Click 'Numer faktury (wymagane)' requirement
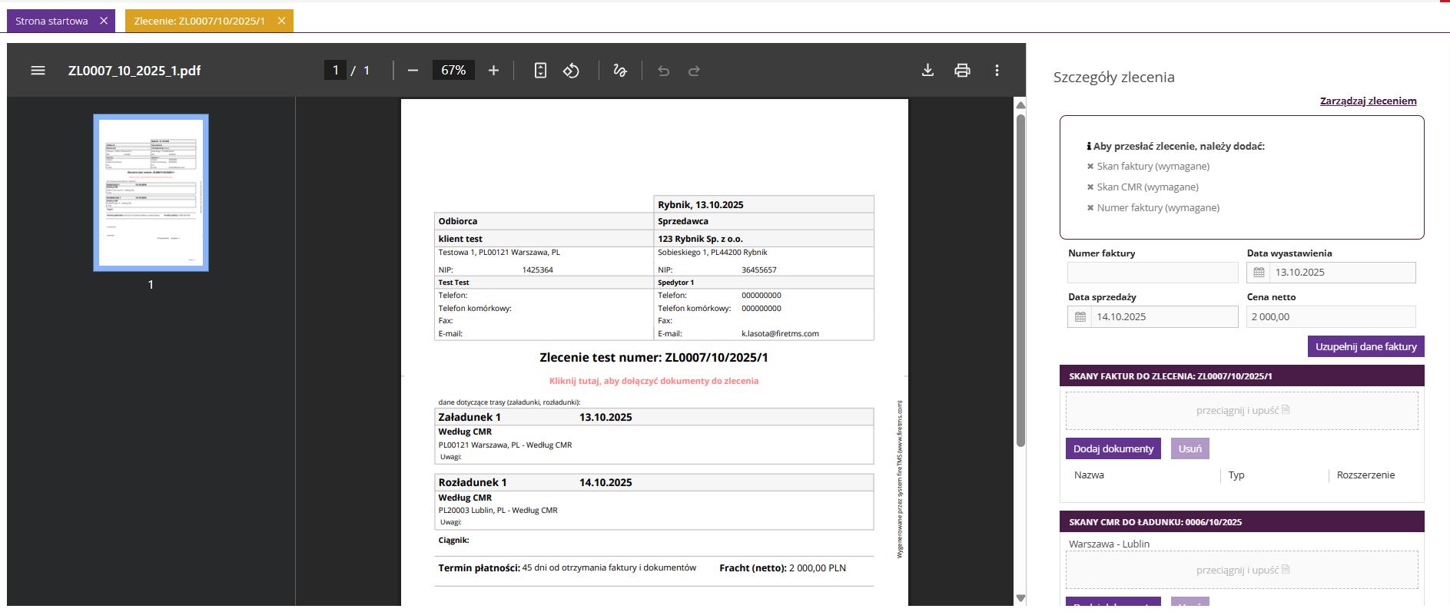 (1158, 208)
